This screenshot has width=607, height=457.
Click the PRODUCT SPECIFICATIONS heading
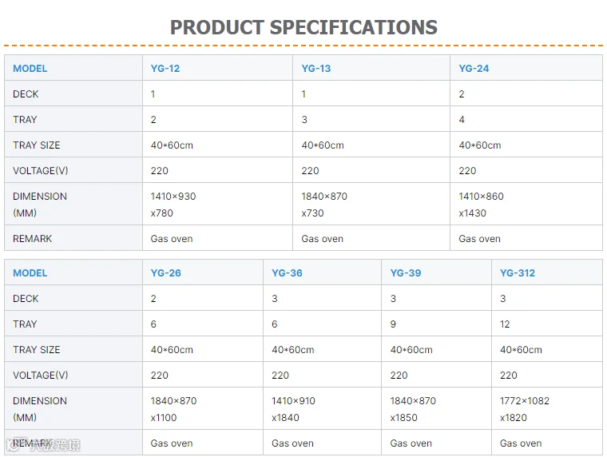pos(303,27)
